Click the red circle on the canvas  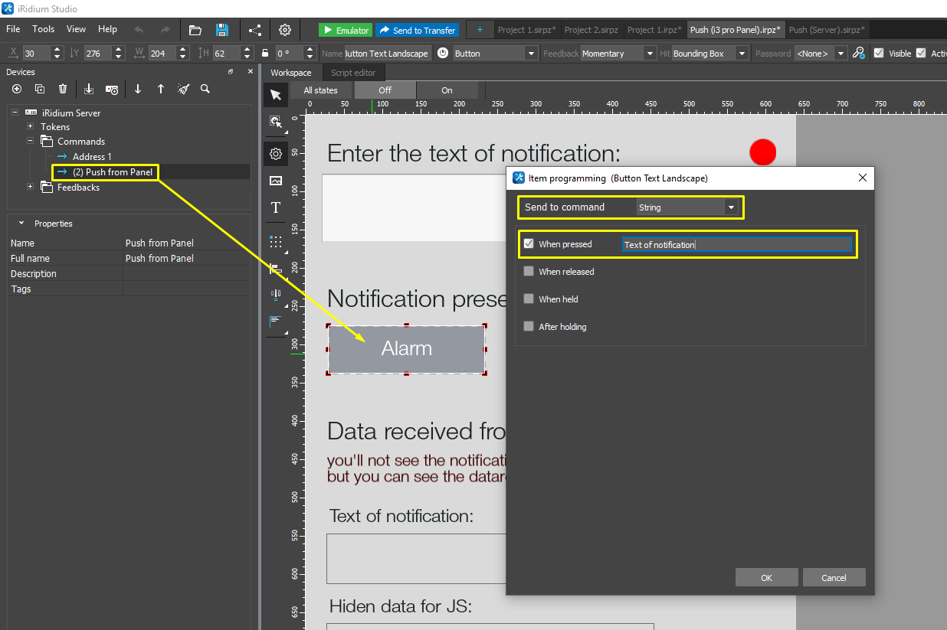pyautogui.click(x=762, y=152)
